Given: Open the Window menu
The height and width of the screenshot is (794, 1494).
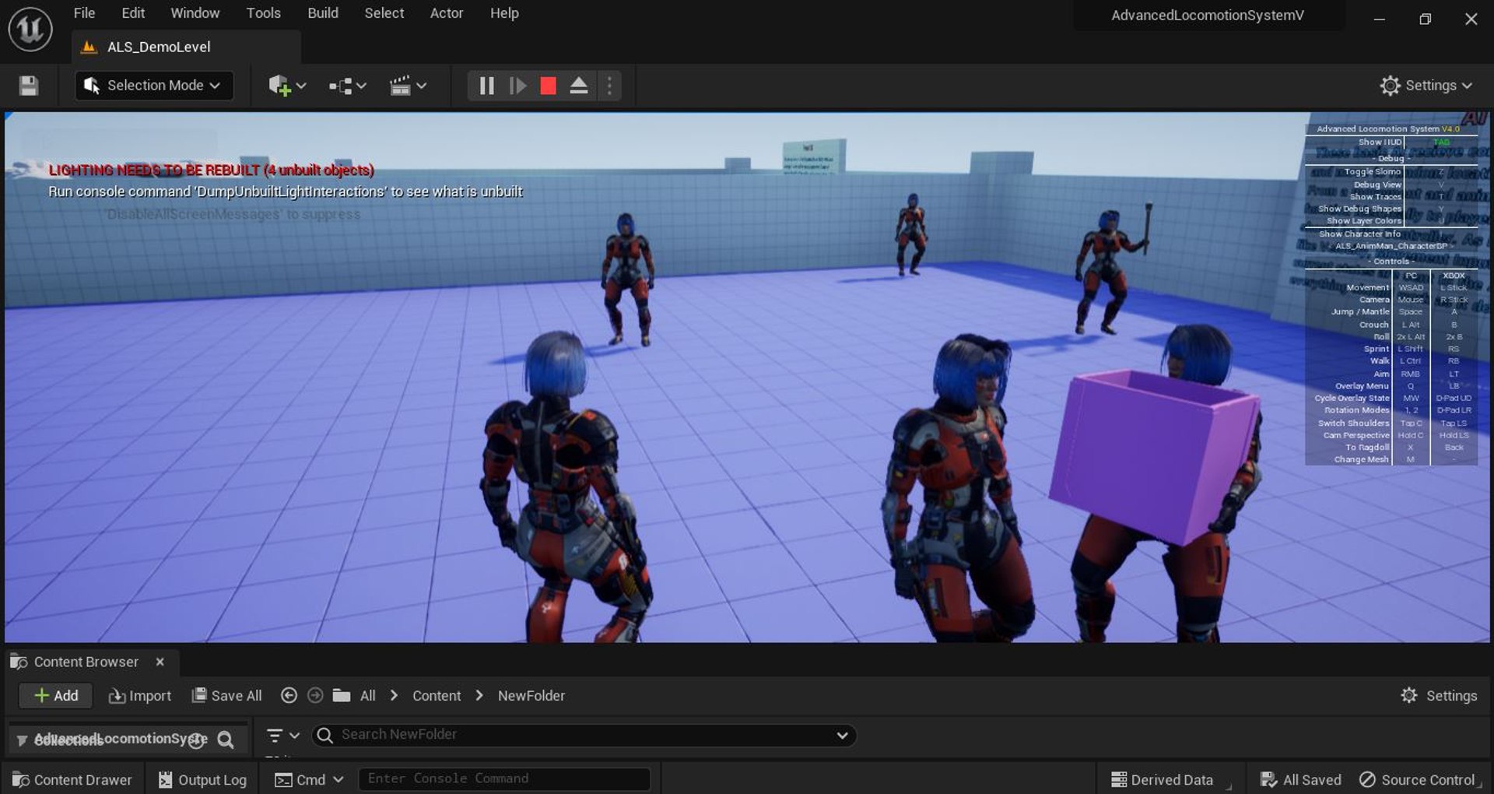Looking at the screenshot, I should click(x=195, y=13).
